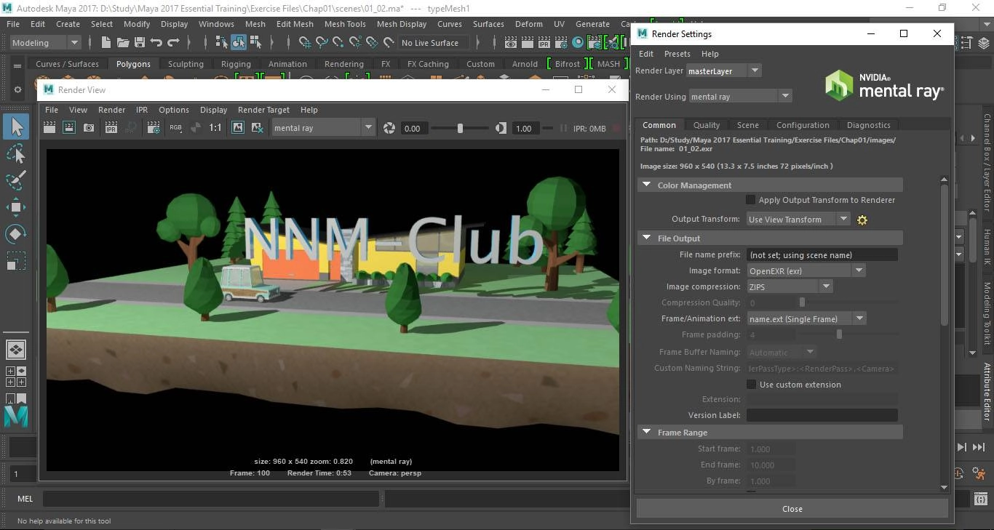Enable snap to curves icon

pos(322,43)
